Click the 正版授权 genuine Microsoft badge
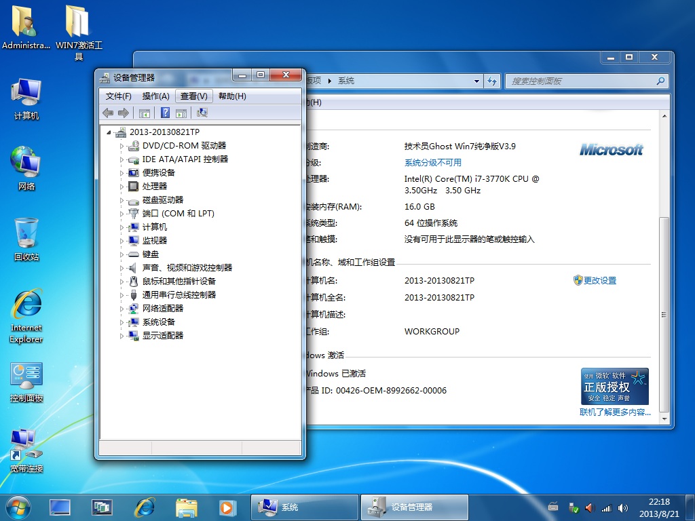This screenshot has width=695, height=521. (x=615, y=386)
